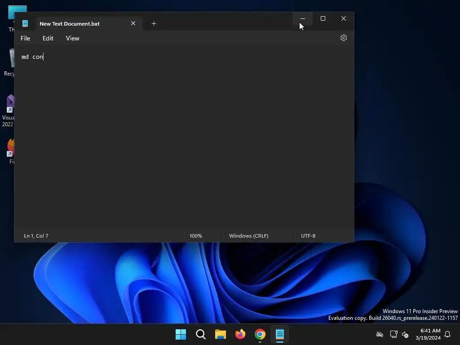This screenshot has height=345, width=460.
Task: Select Firefox desktop shortcut
Action: pos(11,151)
